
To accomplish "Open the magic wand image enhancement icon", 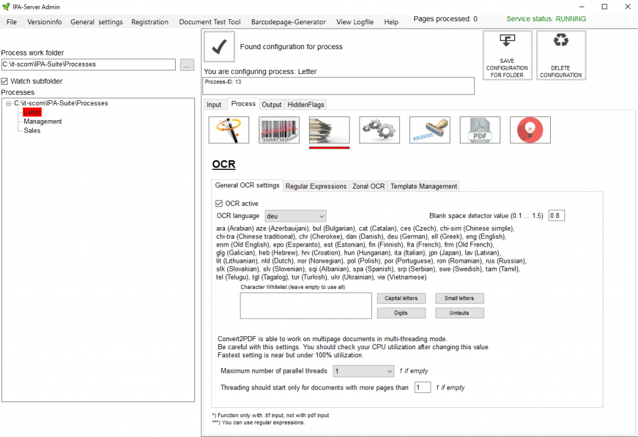I will tap(229, 130).
